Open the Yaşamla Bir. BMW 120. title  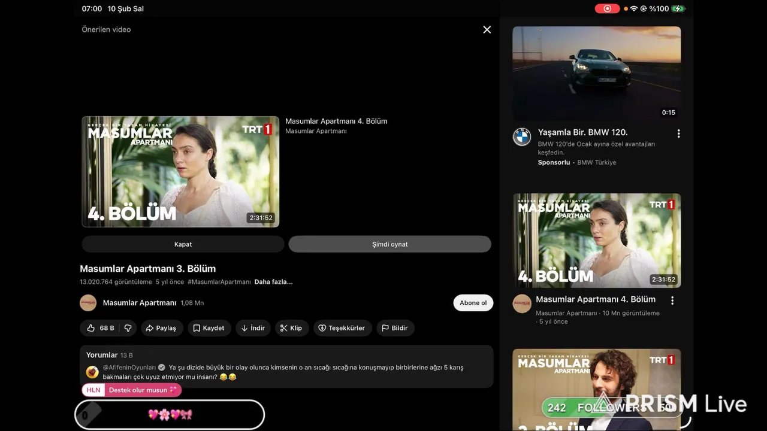point(582,132)
